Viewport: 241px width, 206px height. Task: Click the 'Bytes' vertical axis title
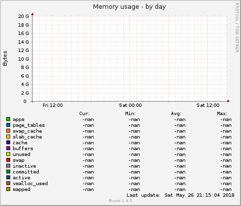pyautogui.click(x=5, y=58)
